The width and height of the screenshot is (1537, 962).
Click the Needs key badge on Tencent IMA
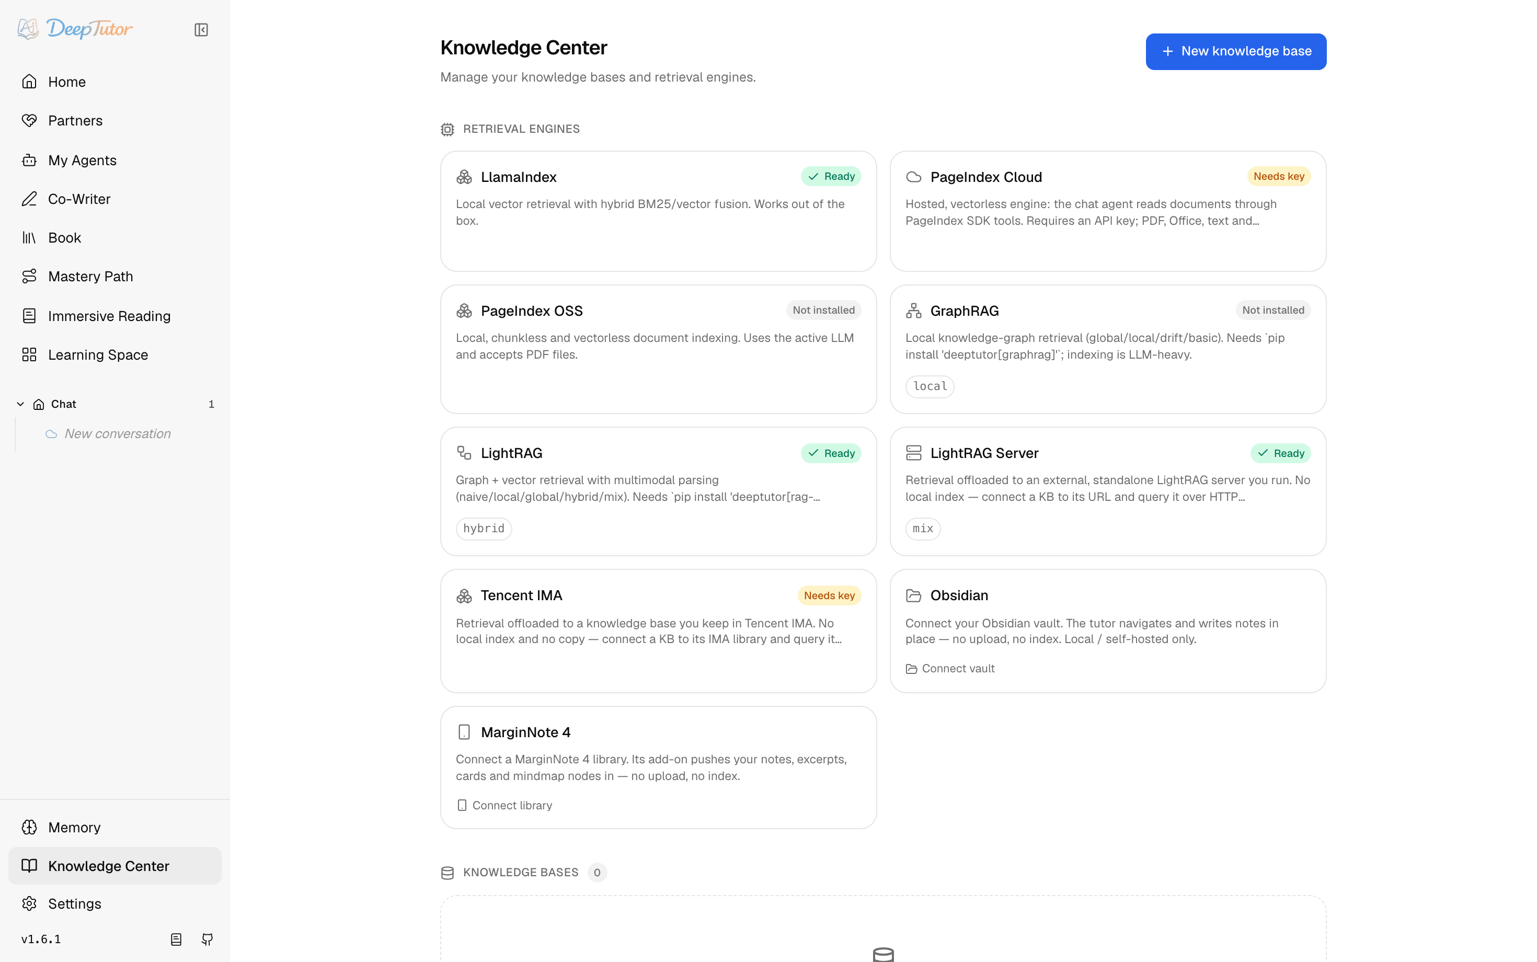[829, 595]
